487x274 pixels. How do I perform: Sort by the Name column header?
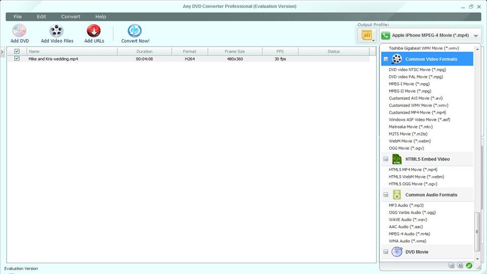pyautogui.click(x=72, y=51)
